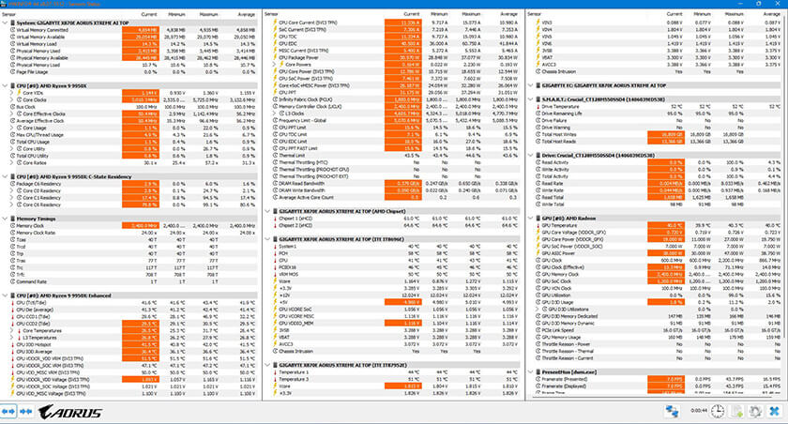Click the HWiNFO64 Sensor Status title bar

click(56, 5)
